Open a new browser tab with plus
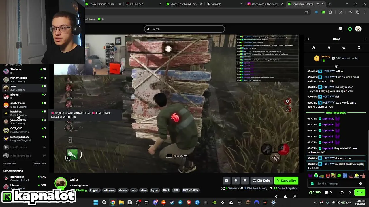 [330, 4]
